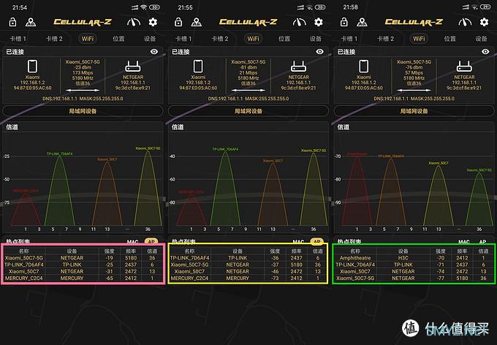Select the TP-LINK_7D6AF4 row with strength -36

click(248, 258)
